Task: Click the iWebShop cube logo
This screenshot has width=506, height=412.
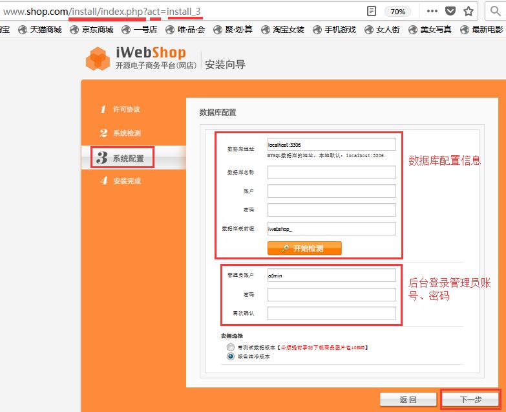Action: (x=98, y=58)
